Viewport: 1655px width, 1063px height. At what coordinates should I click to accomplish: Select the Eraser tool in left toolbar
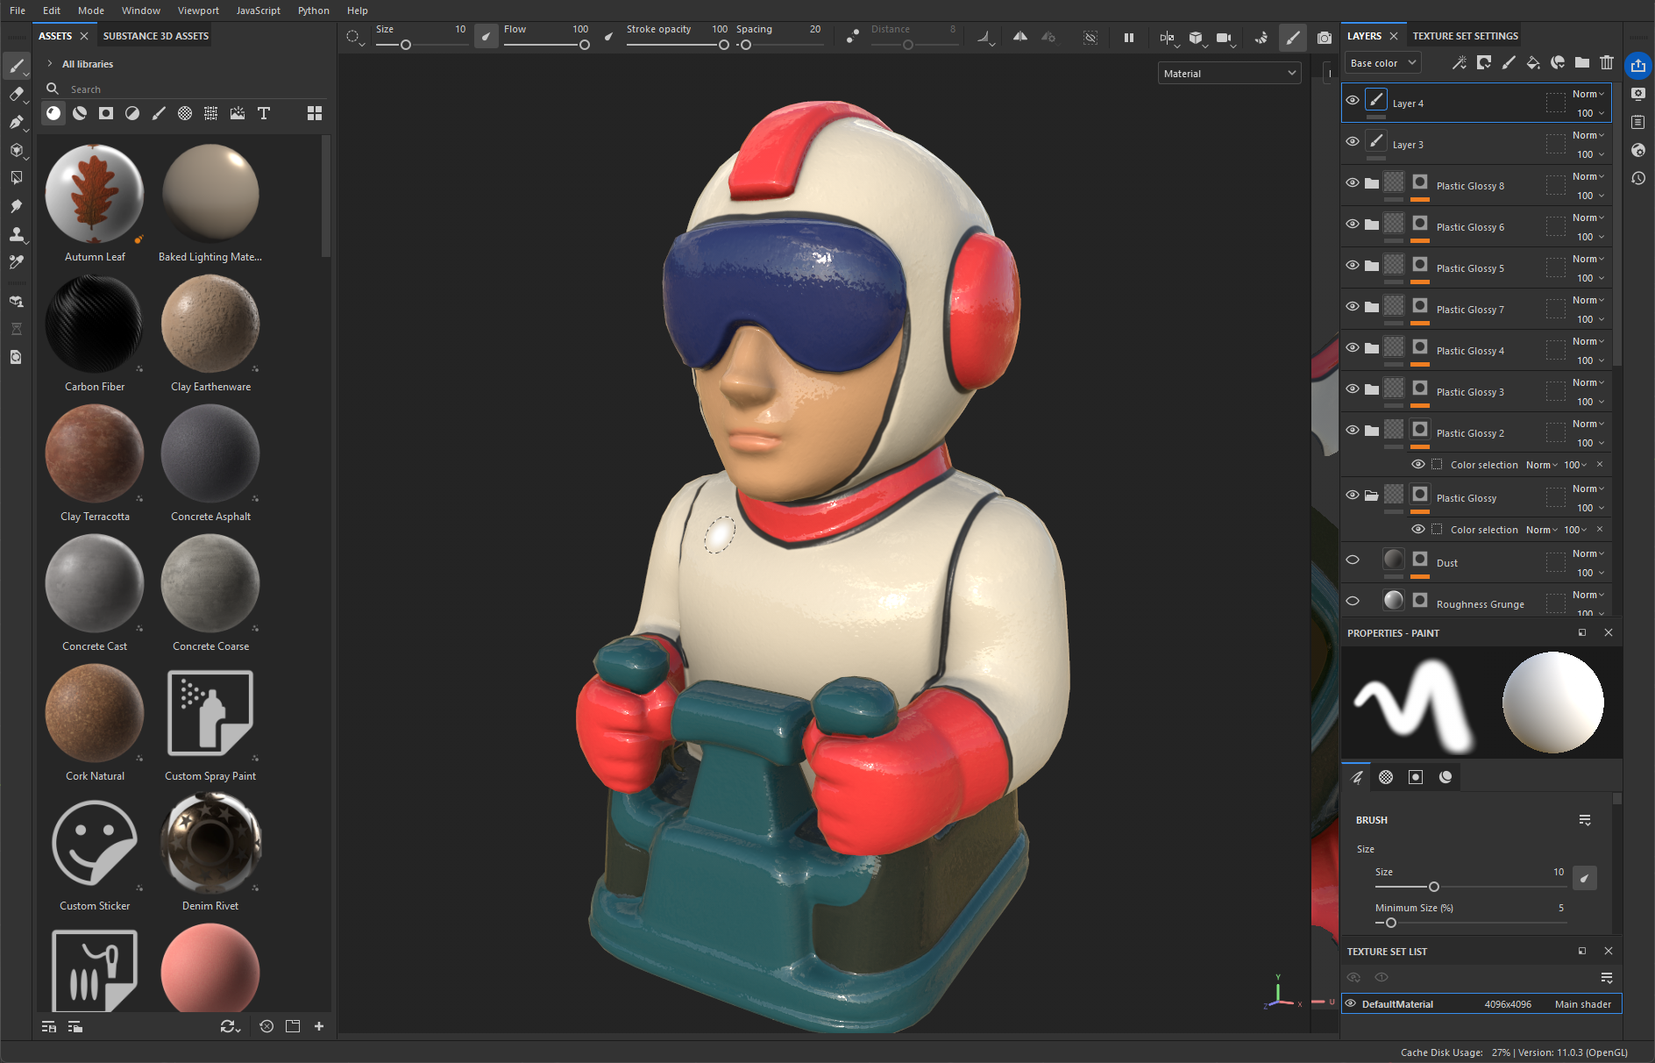point(16,95)
